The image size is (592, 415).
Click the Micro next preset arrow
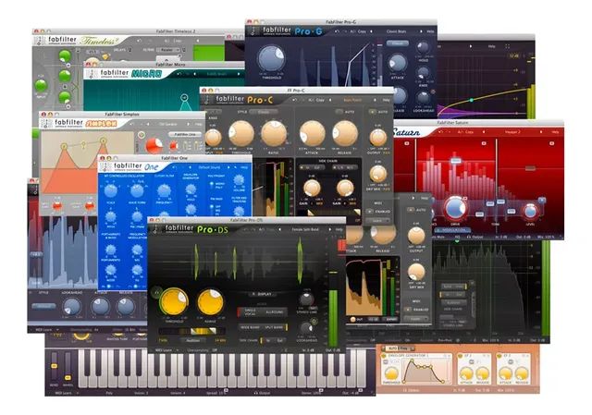click(x=239, y=74)
